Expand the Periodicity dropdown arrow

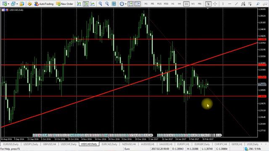(126, 4)
